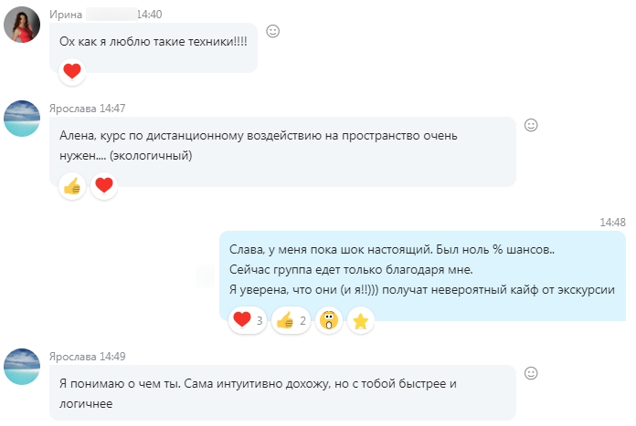
Task: Click Ярослава's avatar at the 14:47 message
Action: 22,119
